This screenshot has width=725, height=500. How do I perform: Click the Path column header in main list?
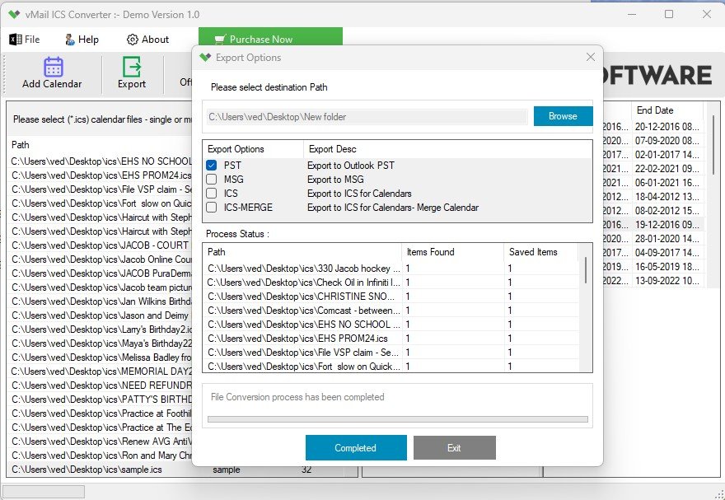pyautogui.click(x=21, y=145)
